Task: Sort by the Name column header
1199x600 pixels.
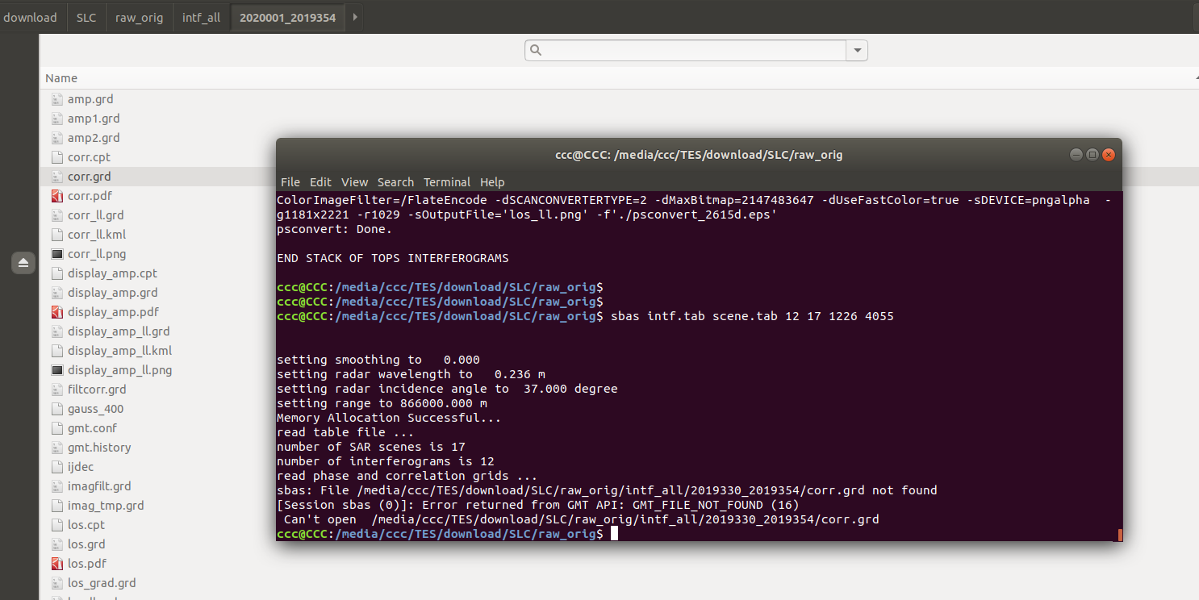Action: click(61, 78)
